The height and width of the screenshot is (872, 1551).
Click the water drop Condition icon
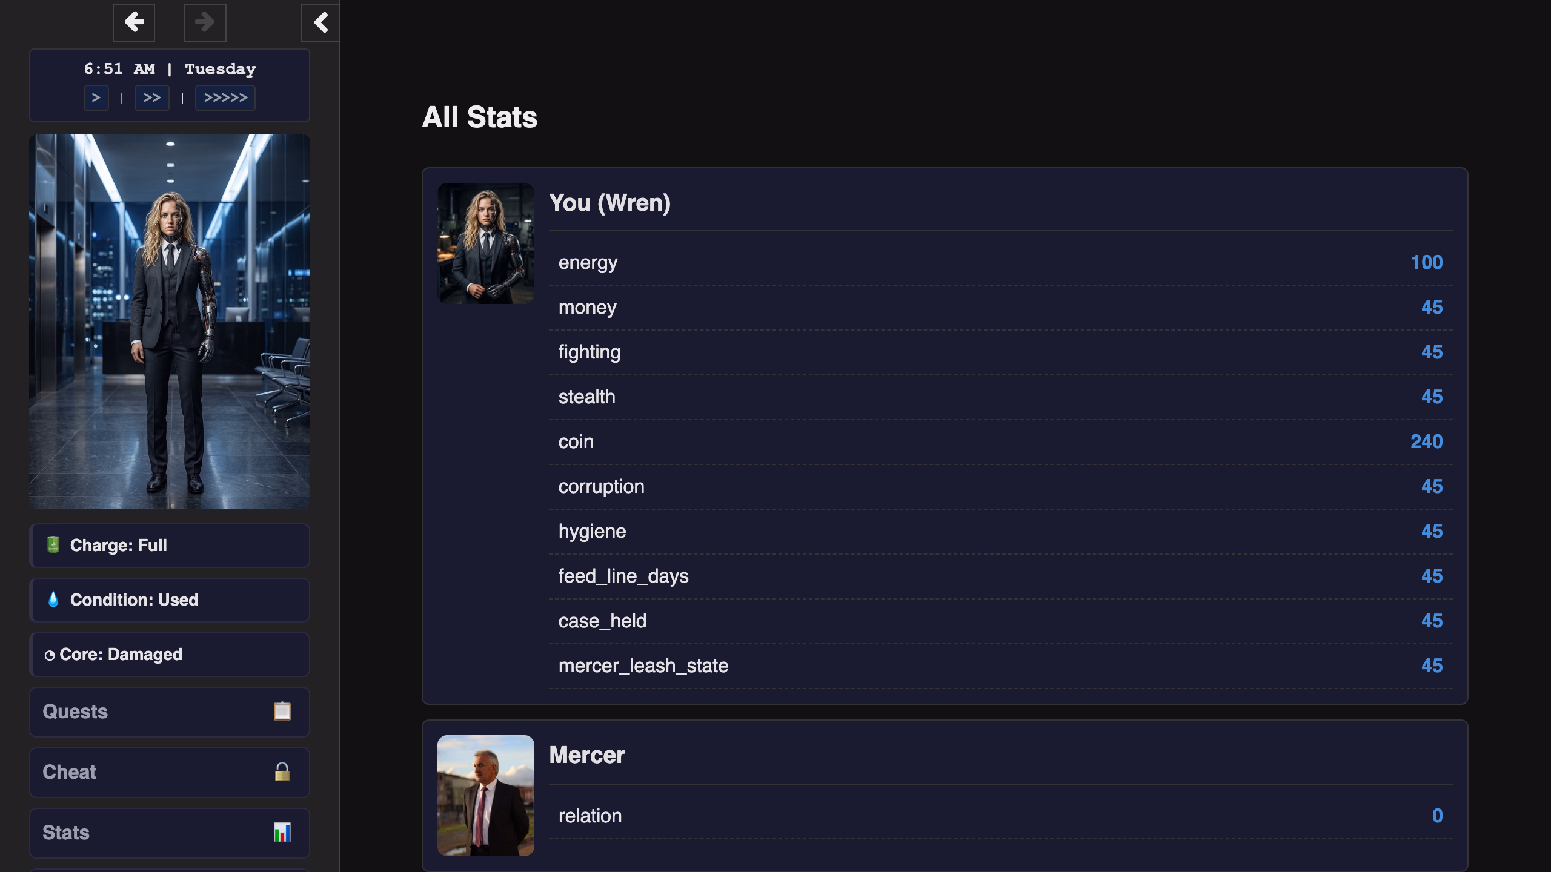coord(53,599)
